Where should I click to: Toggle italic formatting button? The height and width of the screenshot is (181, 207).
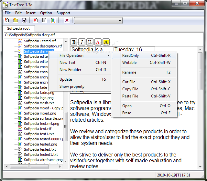coord(82,42)
